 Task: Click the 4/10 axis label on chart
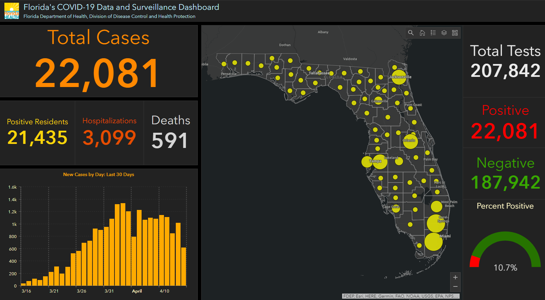tap(165, 291)
